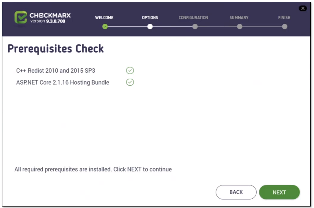Select the FINISH step label
This screenshot has height=208, width=314.
tap(284, 18)
